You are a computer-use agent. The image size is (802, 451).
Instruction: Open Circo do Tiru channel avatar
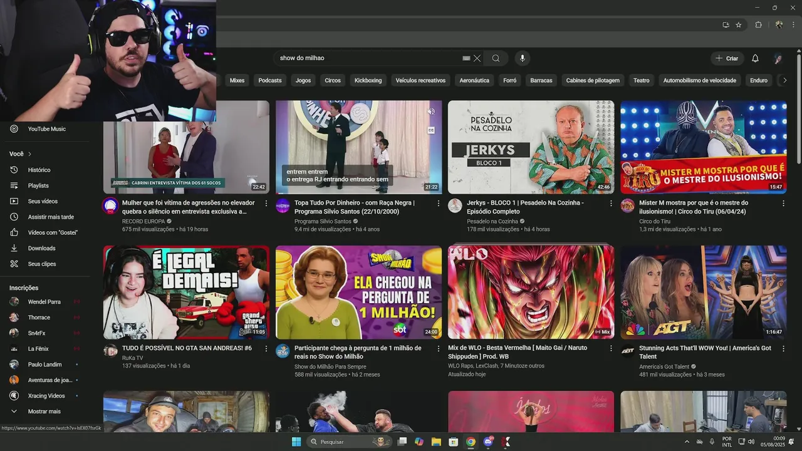pos(627,205)
